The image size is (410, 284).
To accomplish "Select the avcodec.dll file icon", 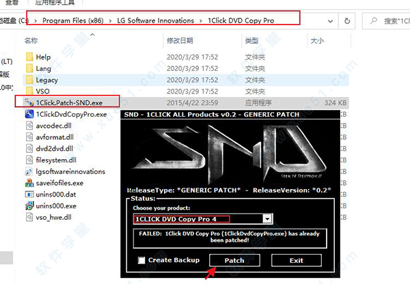I will click(x=29, y=125).
